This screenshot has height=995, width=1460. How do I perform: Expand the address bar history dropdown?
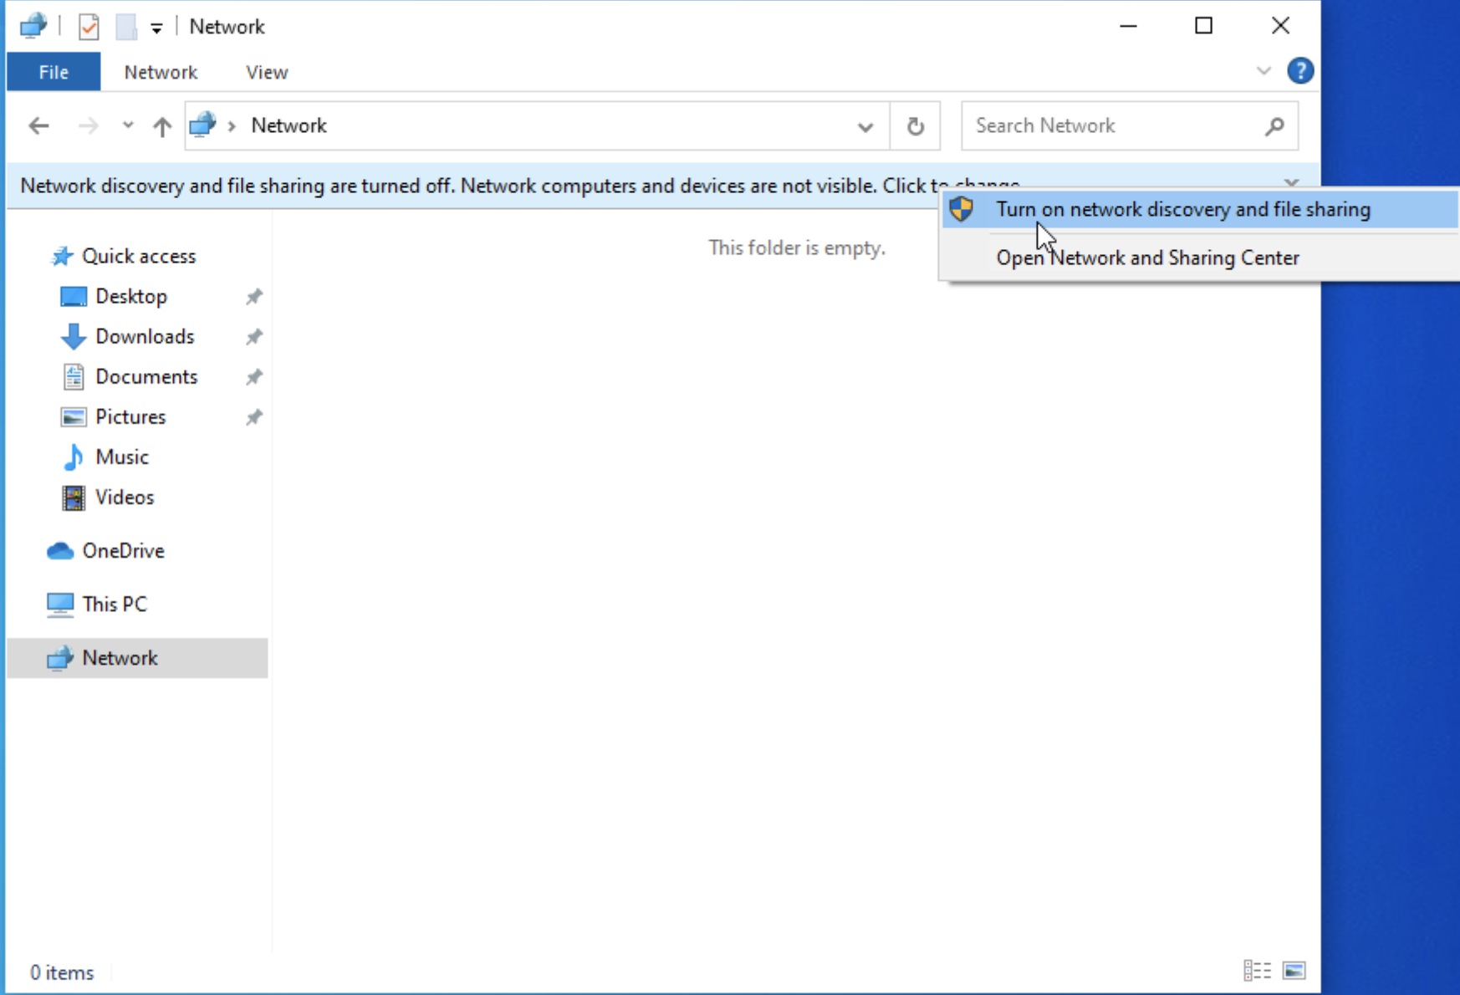[865, 127]
